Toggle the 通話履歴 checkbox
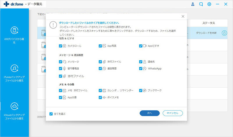The width and height of the screenshot is (233, 137). coord(100,69)
